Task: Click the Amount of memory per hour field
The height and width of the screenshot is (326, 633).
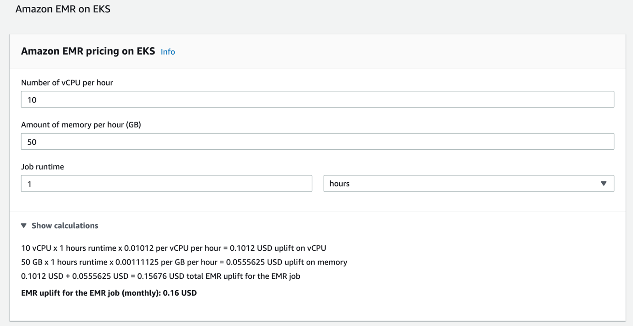Action: [317, 141]
